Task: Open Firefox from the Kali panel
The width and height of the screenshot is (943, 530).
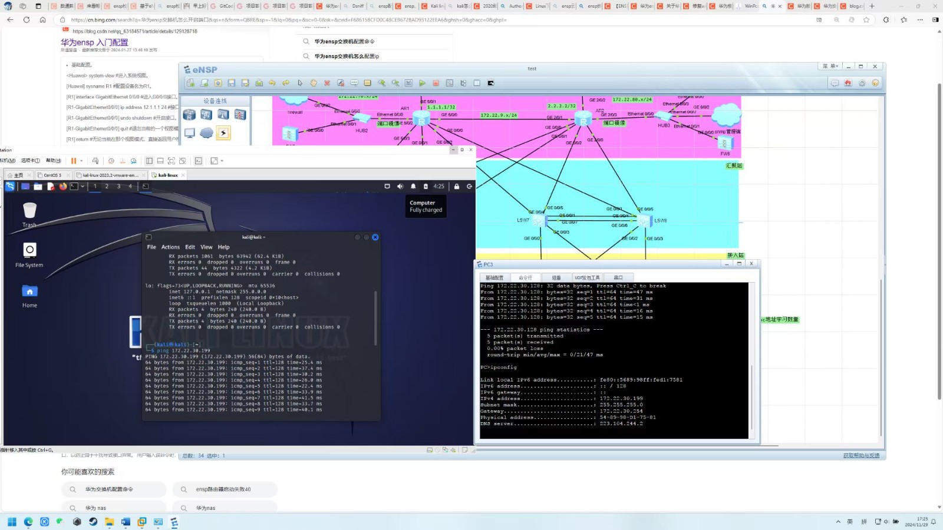Action: [62, 186]
